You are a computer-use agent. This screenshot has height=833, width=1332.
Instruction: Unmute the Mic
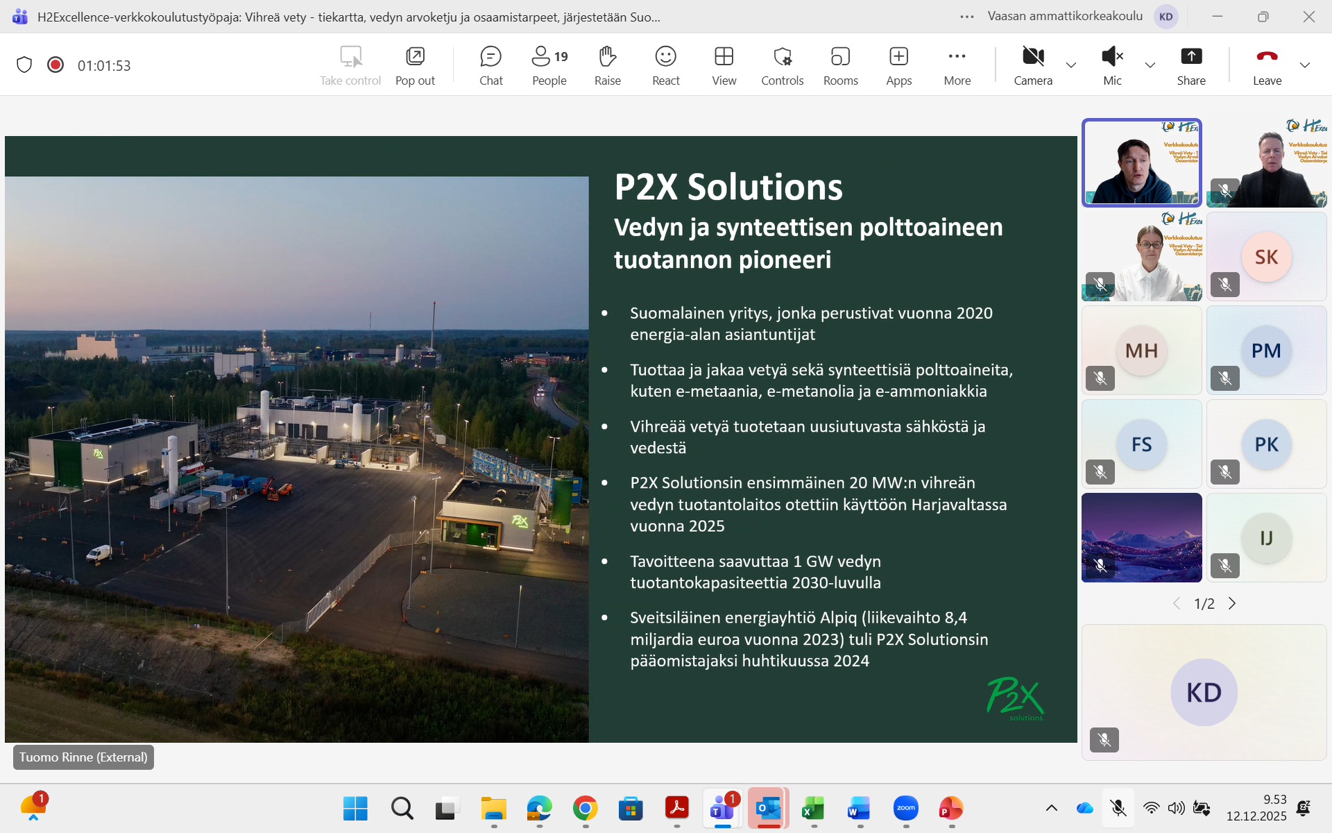coord(1112,65)
